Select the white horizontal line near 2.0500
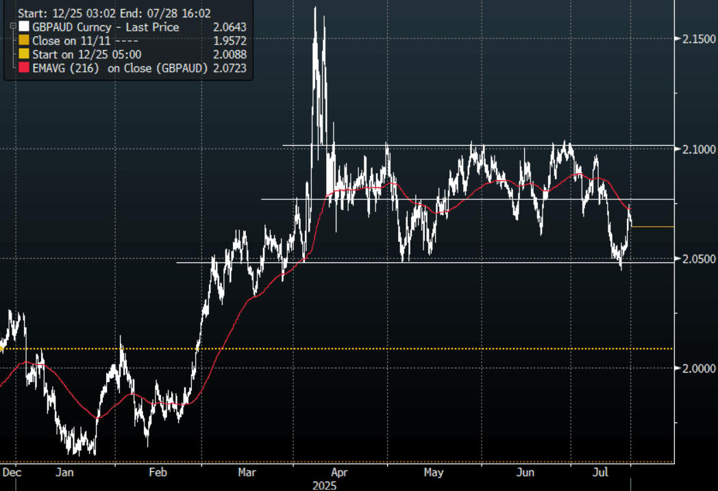Image resolution: width=718 pixels, height=491 pixels. point(425,262)
